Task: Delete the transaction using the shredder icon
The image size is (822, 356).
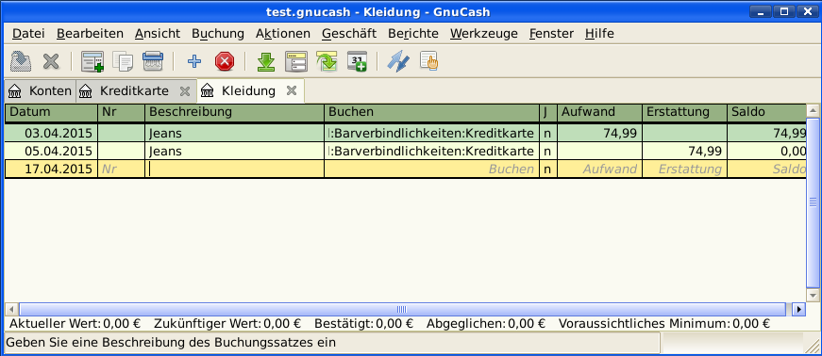Action: (153, 61)
